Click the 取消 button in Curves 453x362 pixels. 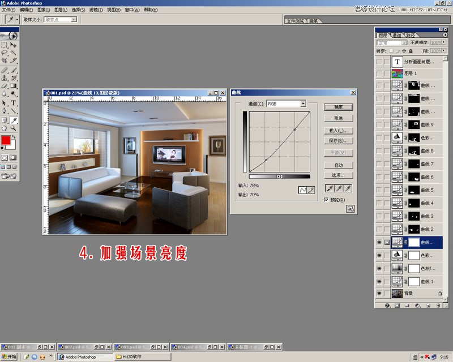[338, 118]
